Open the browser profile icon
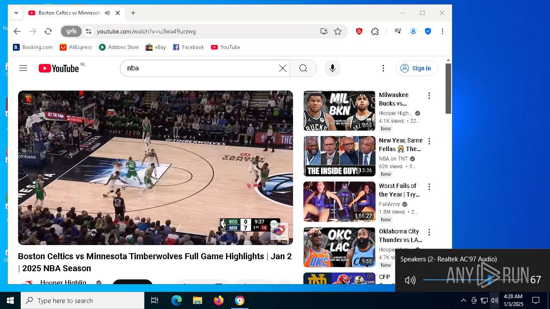The image size is (550, 309). click(413, 31)
